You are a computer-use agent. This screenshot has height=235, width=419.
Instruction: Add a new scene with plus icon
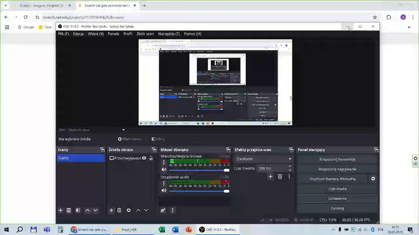61,210
